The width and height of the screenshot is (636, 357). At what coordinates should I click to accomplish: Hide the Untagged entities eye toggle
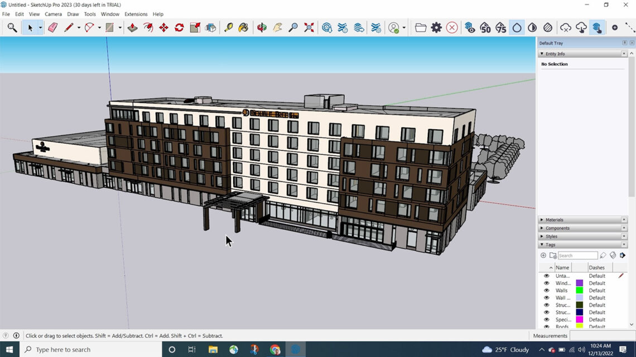[546, 276]
